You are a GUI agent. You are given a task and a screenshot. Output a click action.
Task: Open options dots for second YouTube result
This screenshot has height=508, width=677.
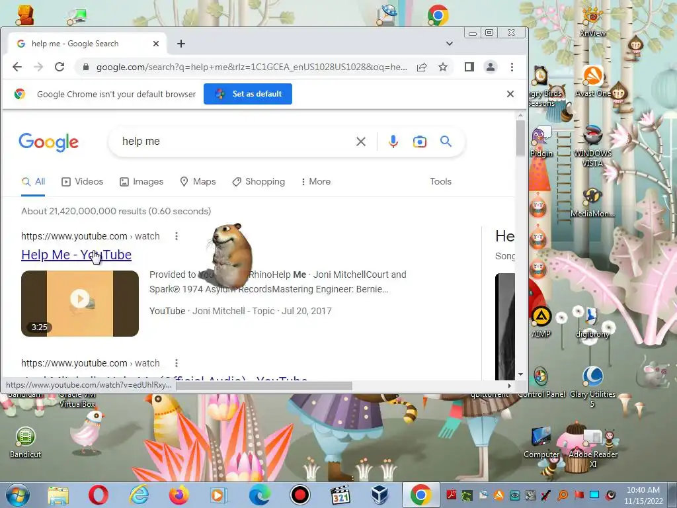(176, 363)
